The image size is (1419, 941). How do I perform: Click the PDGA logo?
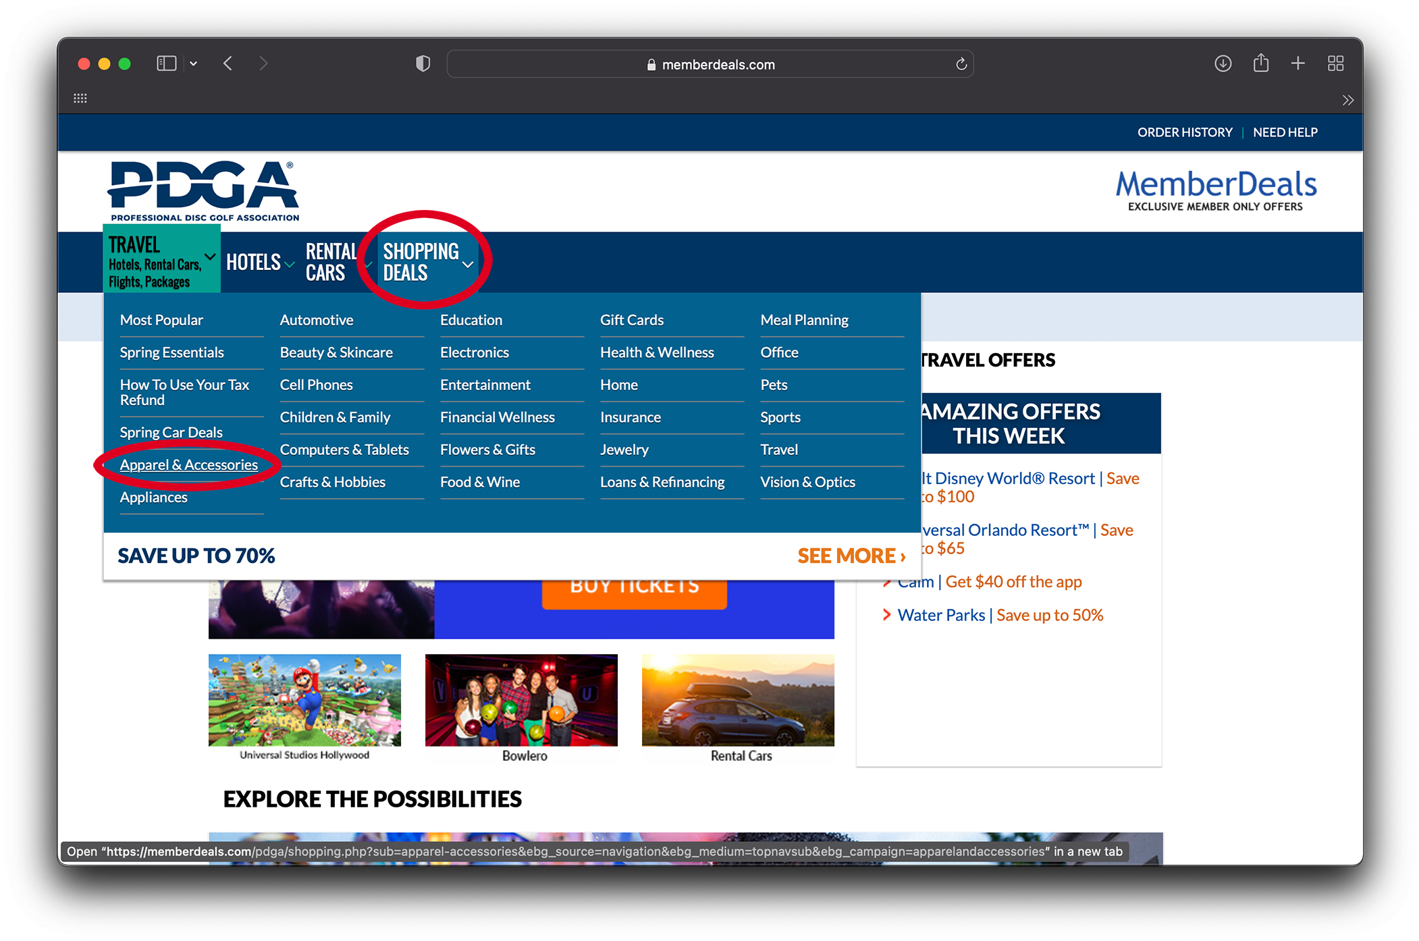pos(203,191)
